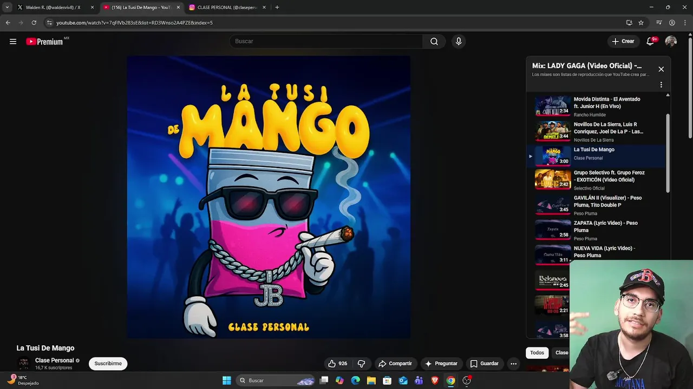Close the La Tusi De Mango tab
Screen dimensions: 693x389
point(178,8)
